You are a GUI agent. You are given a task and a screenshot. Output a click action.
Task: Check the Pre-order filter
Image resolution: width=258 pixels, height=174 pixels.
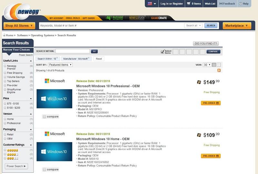coord(5,85)
